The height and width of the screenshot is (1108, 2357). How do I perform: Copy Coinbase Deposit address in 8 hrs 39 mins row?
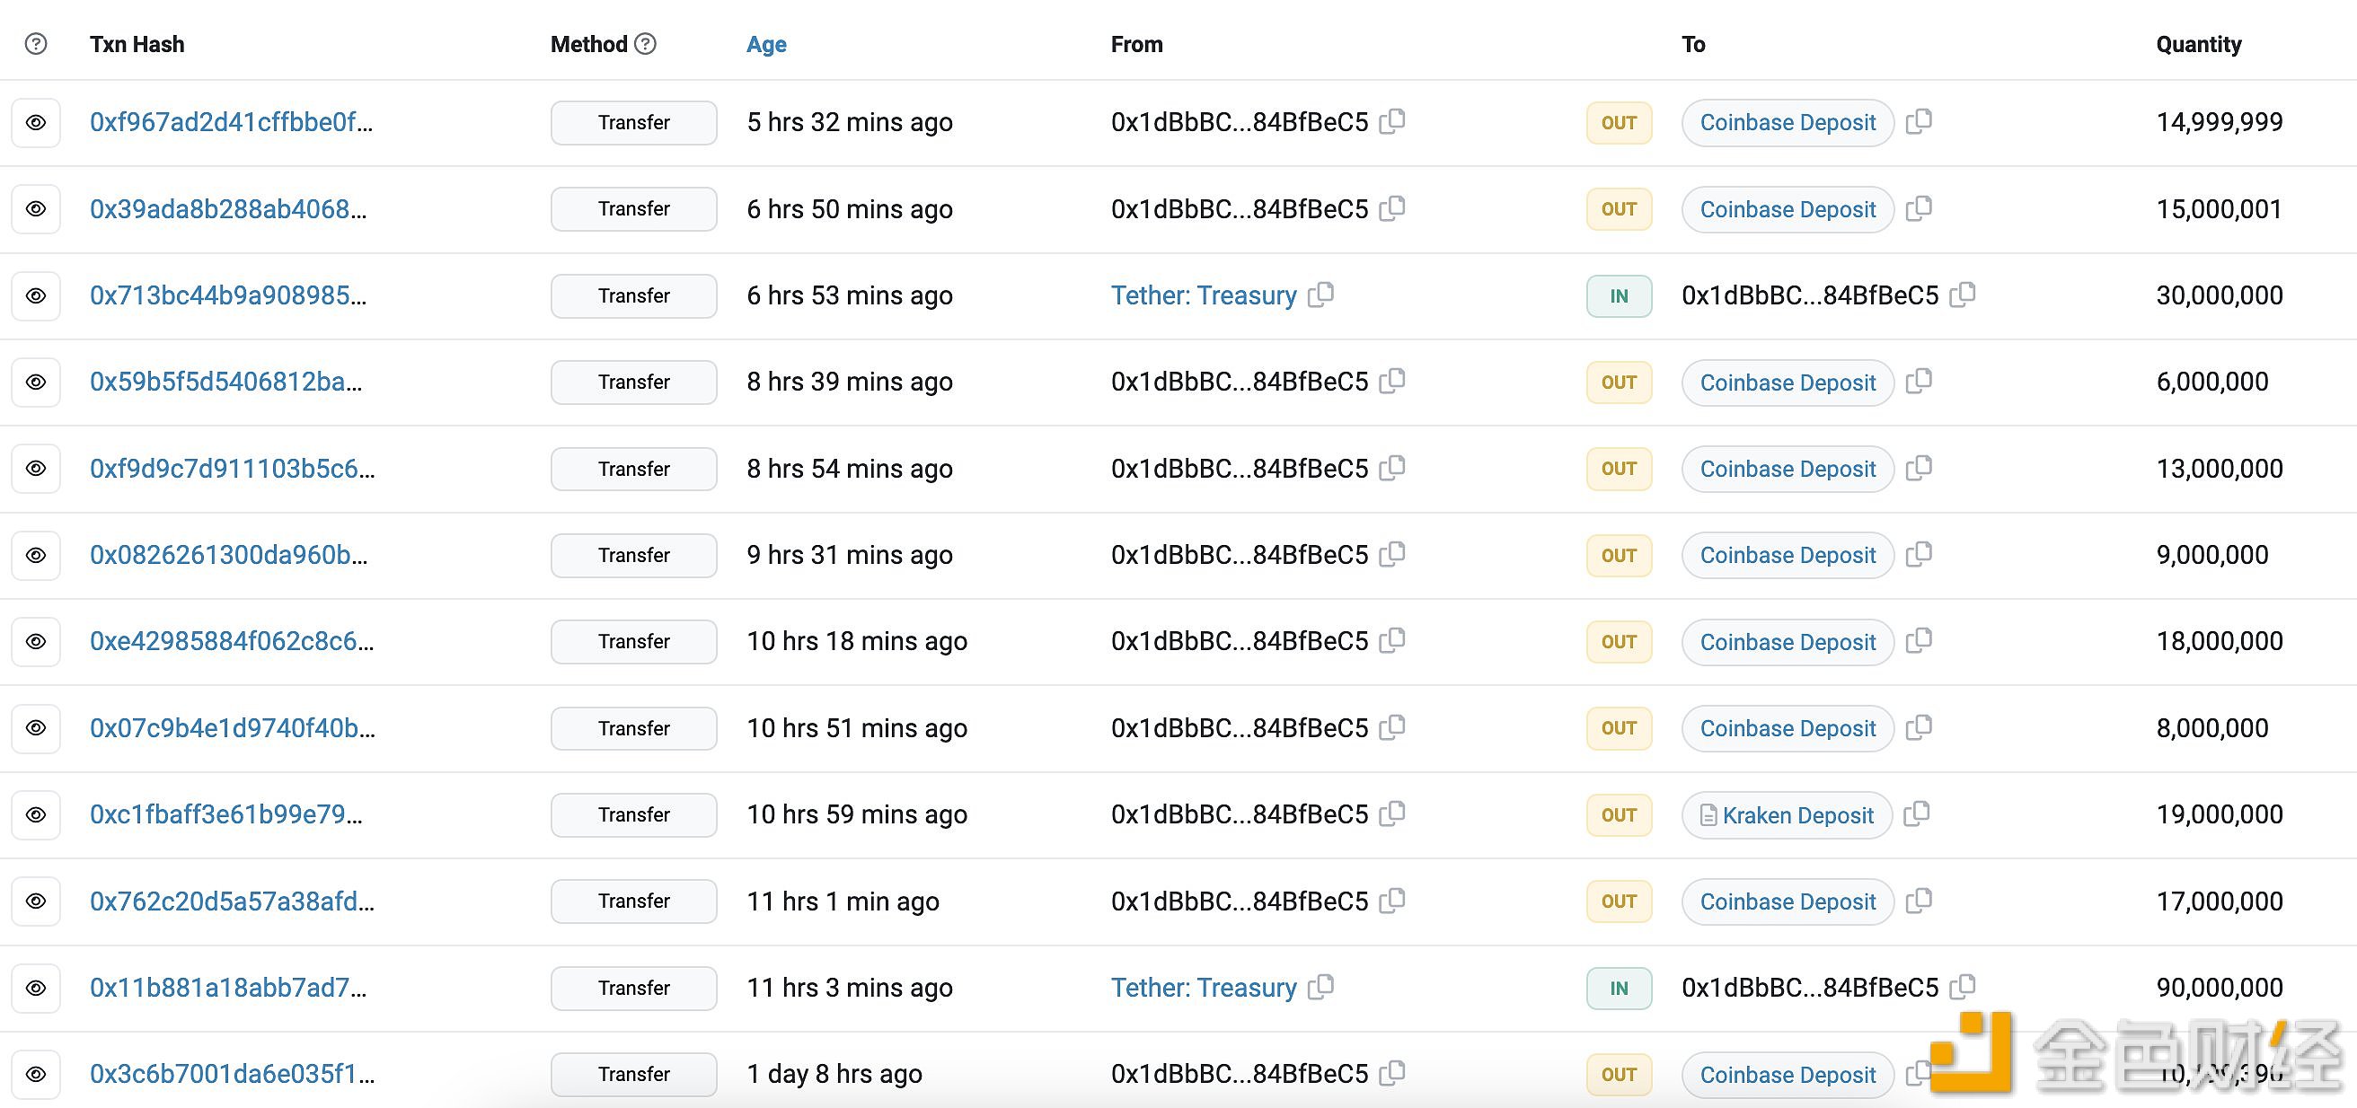[1920, 381]
